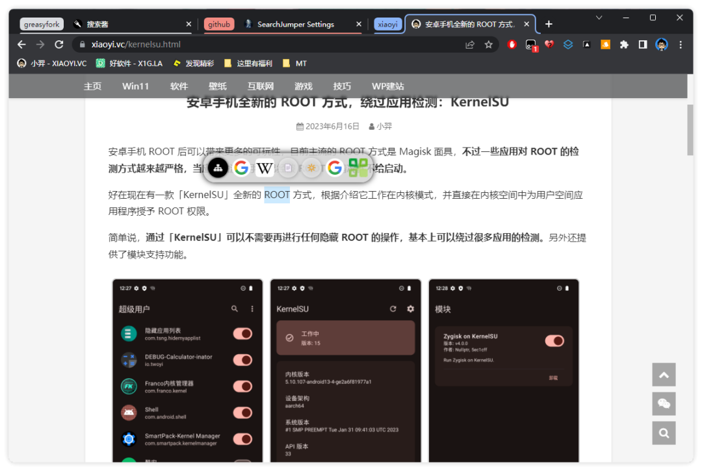Open the 发现精彩 bookmark

point(194,64)
